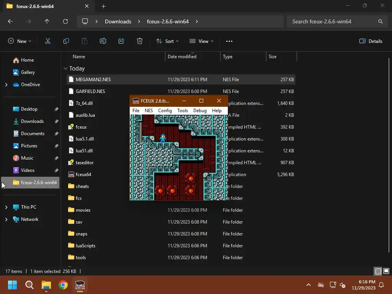
Task: Open pinned Documents in the sidebar
Action: coord(33,134)
